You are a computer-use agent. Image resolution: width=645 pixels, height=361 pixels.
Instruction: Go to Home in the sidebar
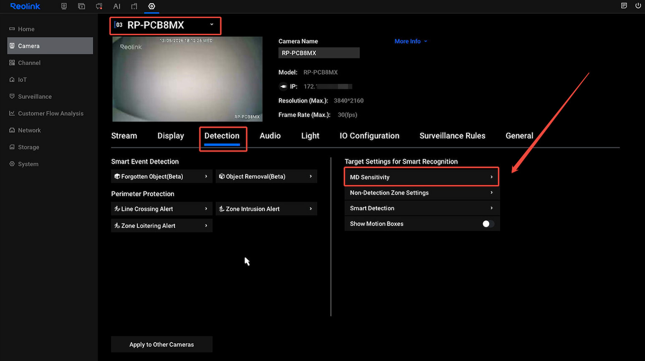pos(50,29)
